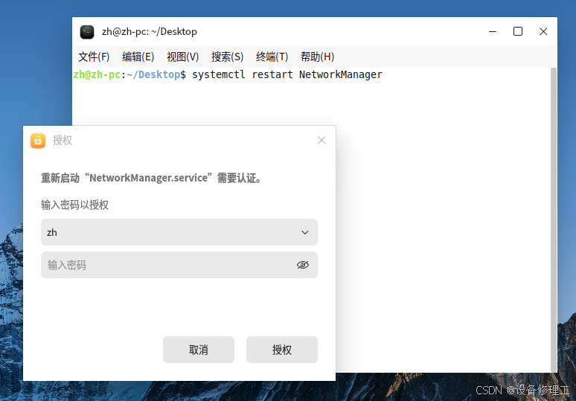576x401 pixels.
Task: Click the 授权 button to authorize
Action: [282, 350]
